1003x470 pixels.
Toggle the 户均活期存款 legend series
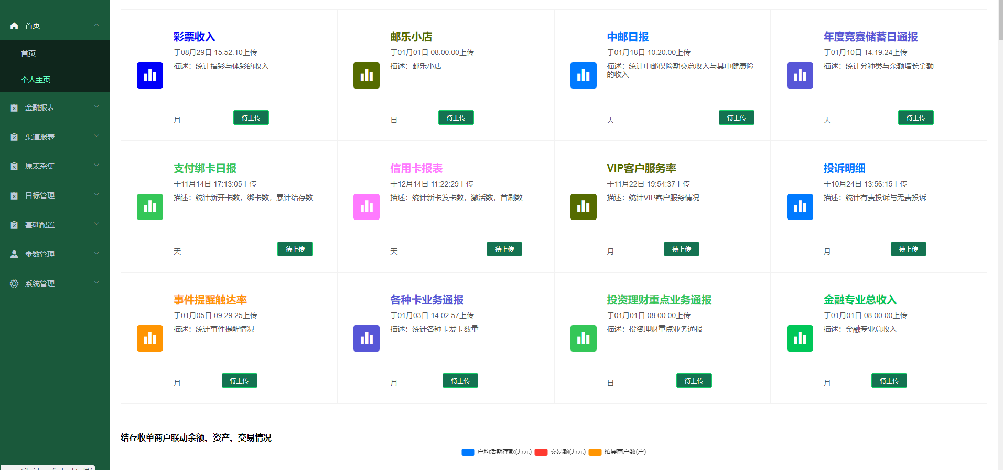tap(497, 452)
